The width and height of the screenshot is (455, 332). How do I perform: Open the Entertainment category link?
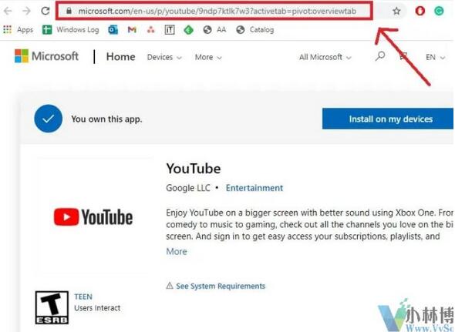point(254,188)
